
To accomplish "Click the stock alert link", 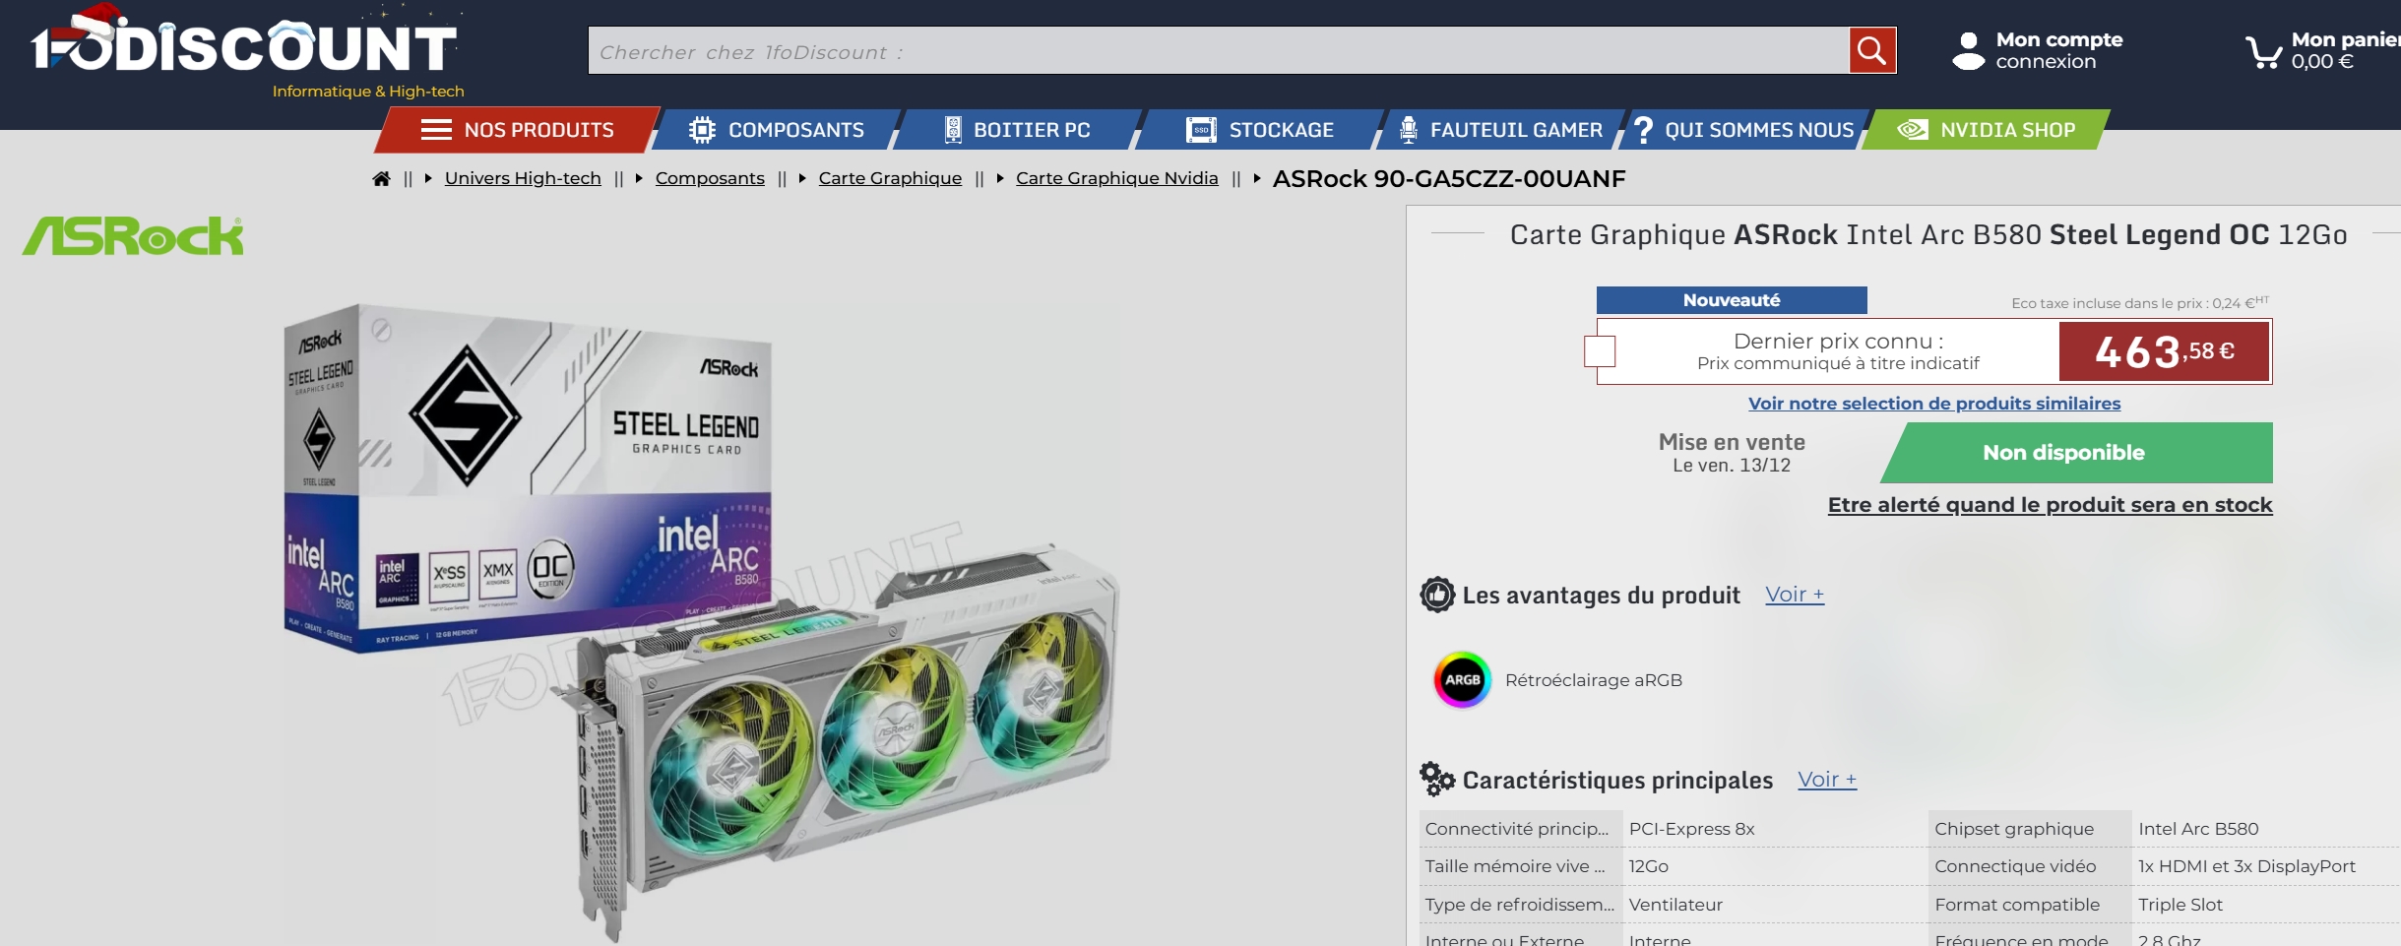I will 2051,505.
